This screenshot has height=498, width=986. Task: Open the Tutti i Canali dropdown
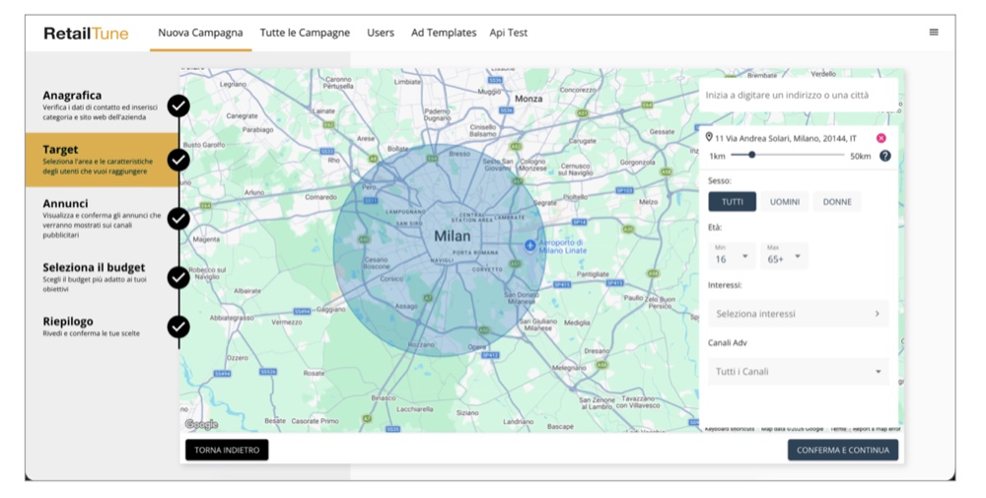click(798, 372)
